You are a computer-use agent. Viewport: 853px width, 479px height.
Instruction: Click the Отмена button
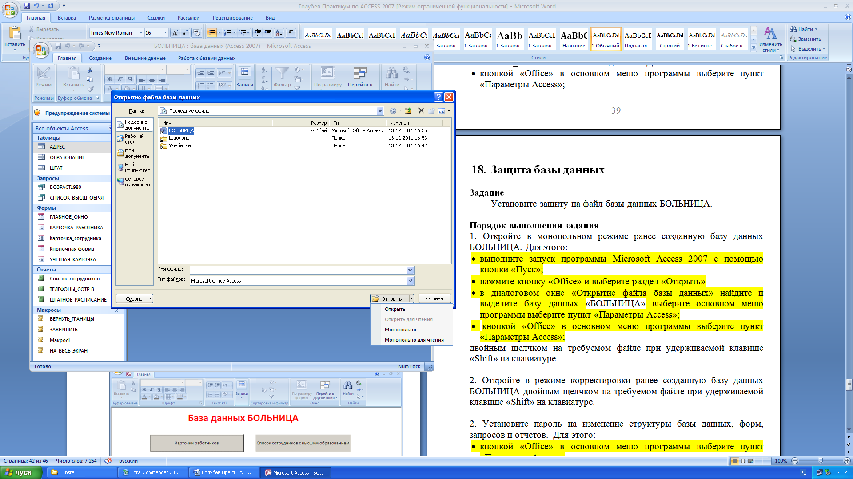pos(434,298)
